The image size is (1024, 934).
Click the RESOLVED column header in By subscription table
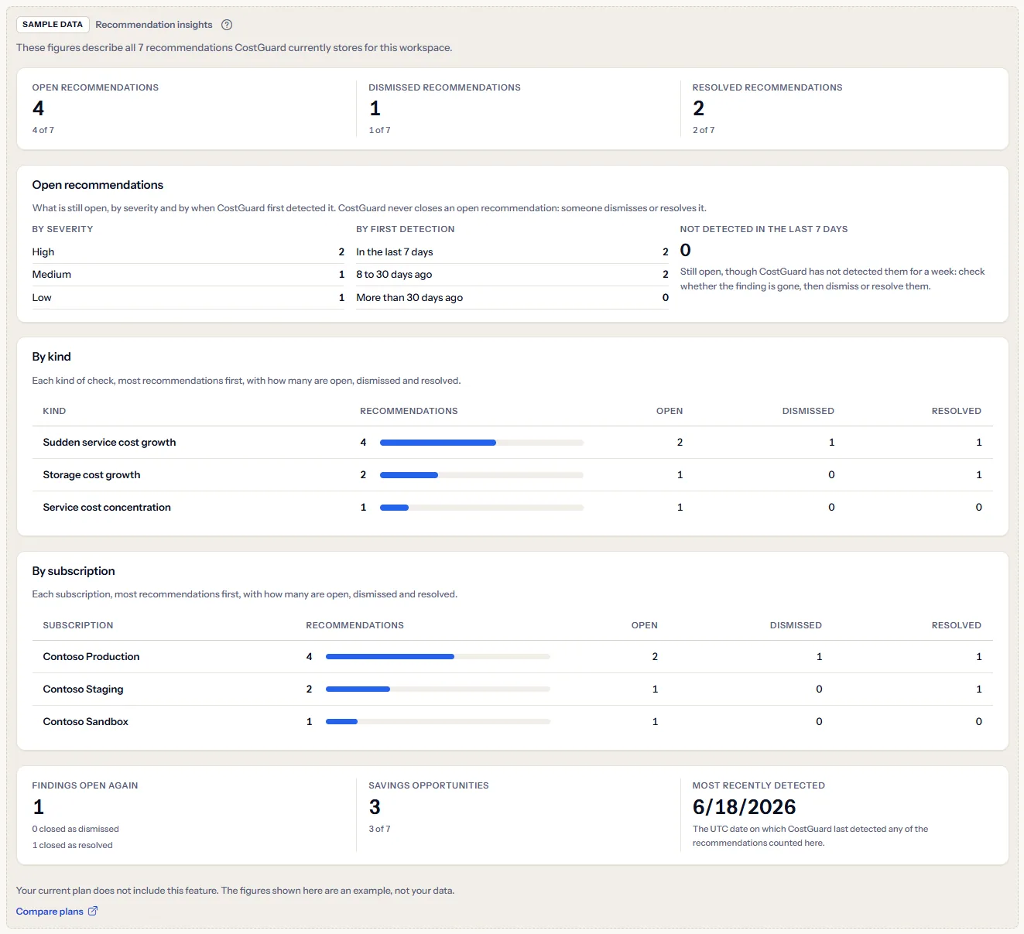[957, 625]
